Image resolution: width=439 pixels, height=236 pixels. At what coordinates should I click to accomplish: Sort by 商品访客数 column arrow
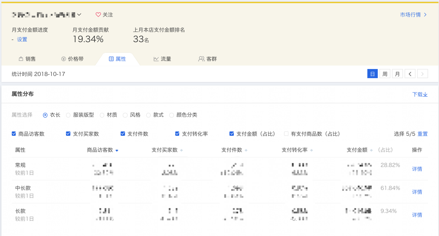[x=117, y=151]
